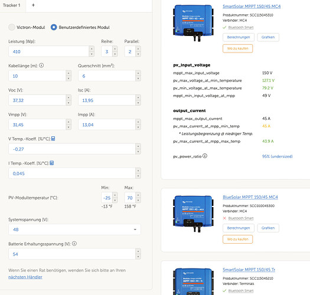Open calculator icon beside V Temp.-Koeff.
The height and width of the screenshot is (295, 310).
(53, 139)
